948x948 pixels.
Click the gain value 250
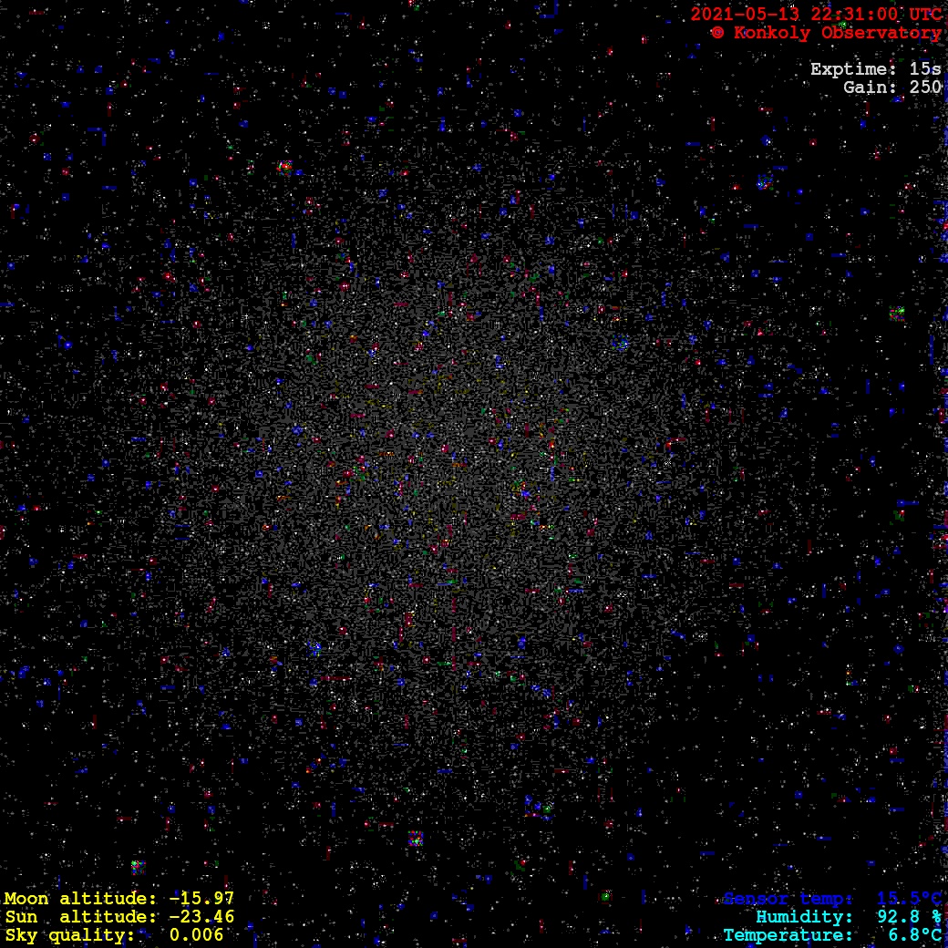[x=925, y=88]
